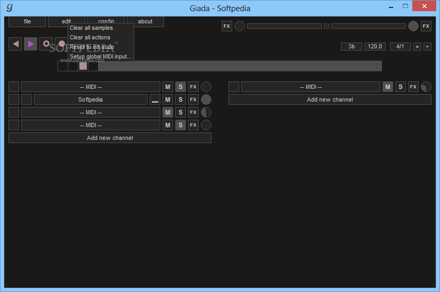Screen dimensions: 440x292
Task: Toggle the input-to-output monitor square
Action: [327, 26]
